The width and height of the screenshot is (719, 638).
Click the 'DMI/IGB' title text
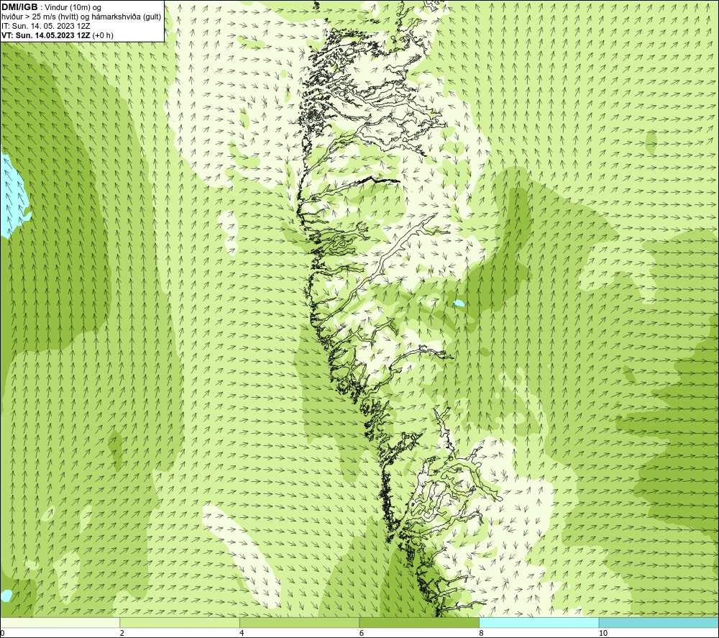19,7
